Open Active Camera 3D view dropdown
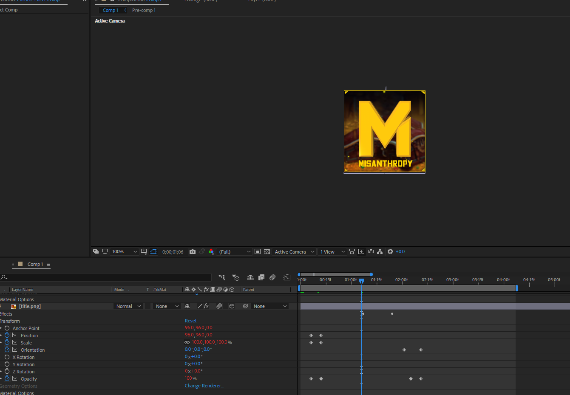570x395 pixels. 295,252
